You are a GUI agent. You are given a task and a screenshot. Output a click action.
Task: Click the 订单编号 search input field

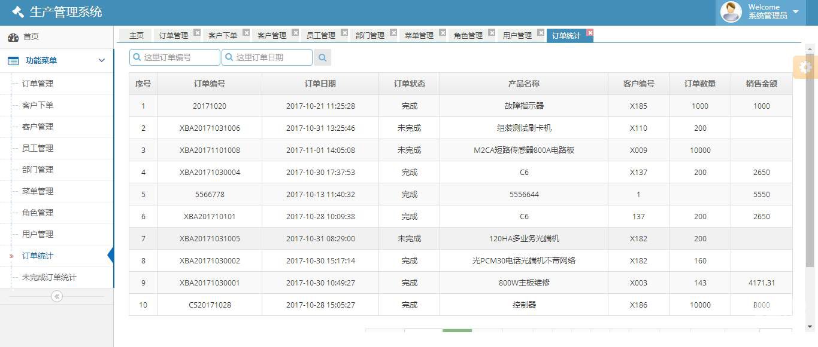pyautogui.click(x=180, y=57)
